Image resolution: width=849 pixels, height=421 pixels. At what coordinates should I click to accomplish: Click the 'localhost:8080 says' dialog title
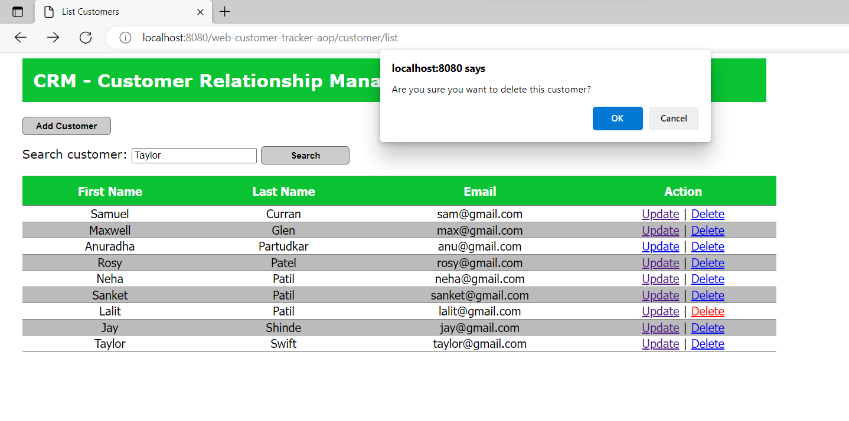pyautogui.click(x=439, y=68)
